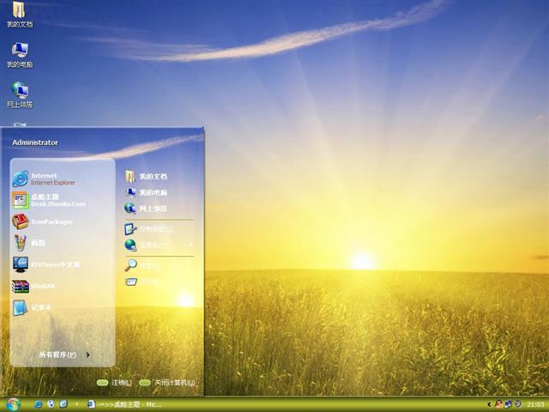Click shield tray icon beside clock
The image size is (549, 412).
[x=518, y=404]
